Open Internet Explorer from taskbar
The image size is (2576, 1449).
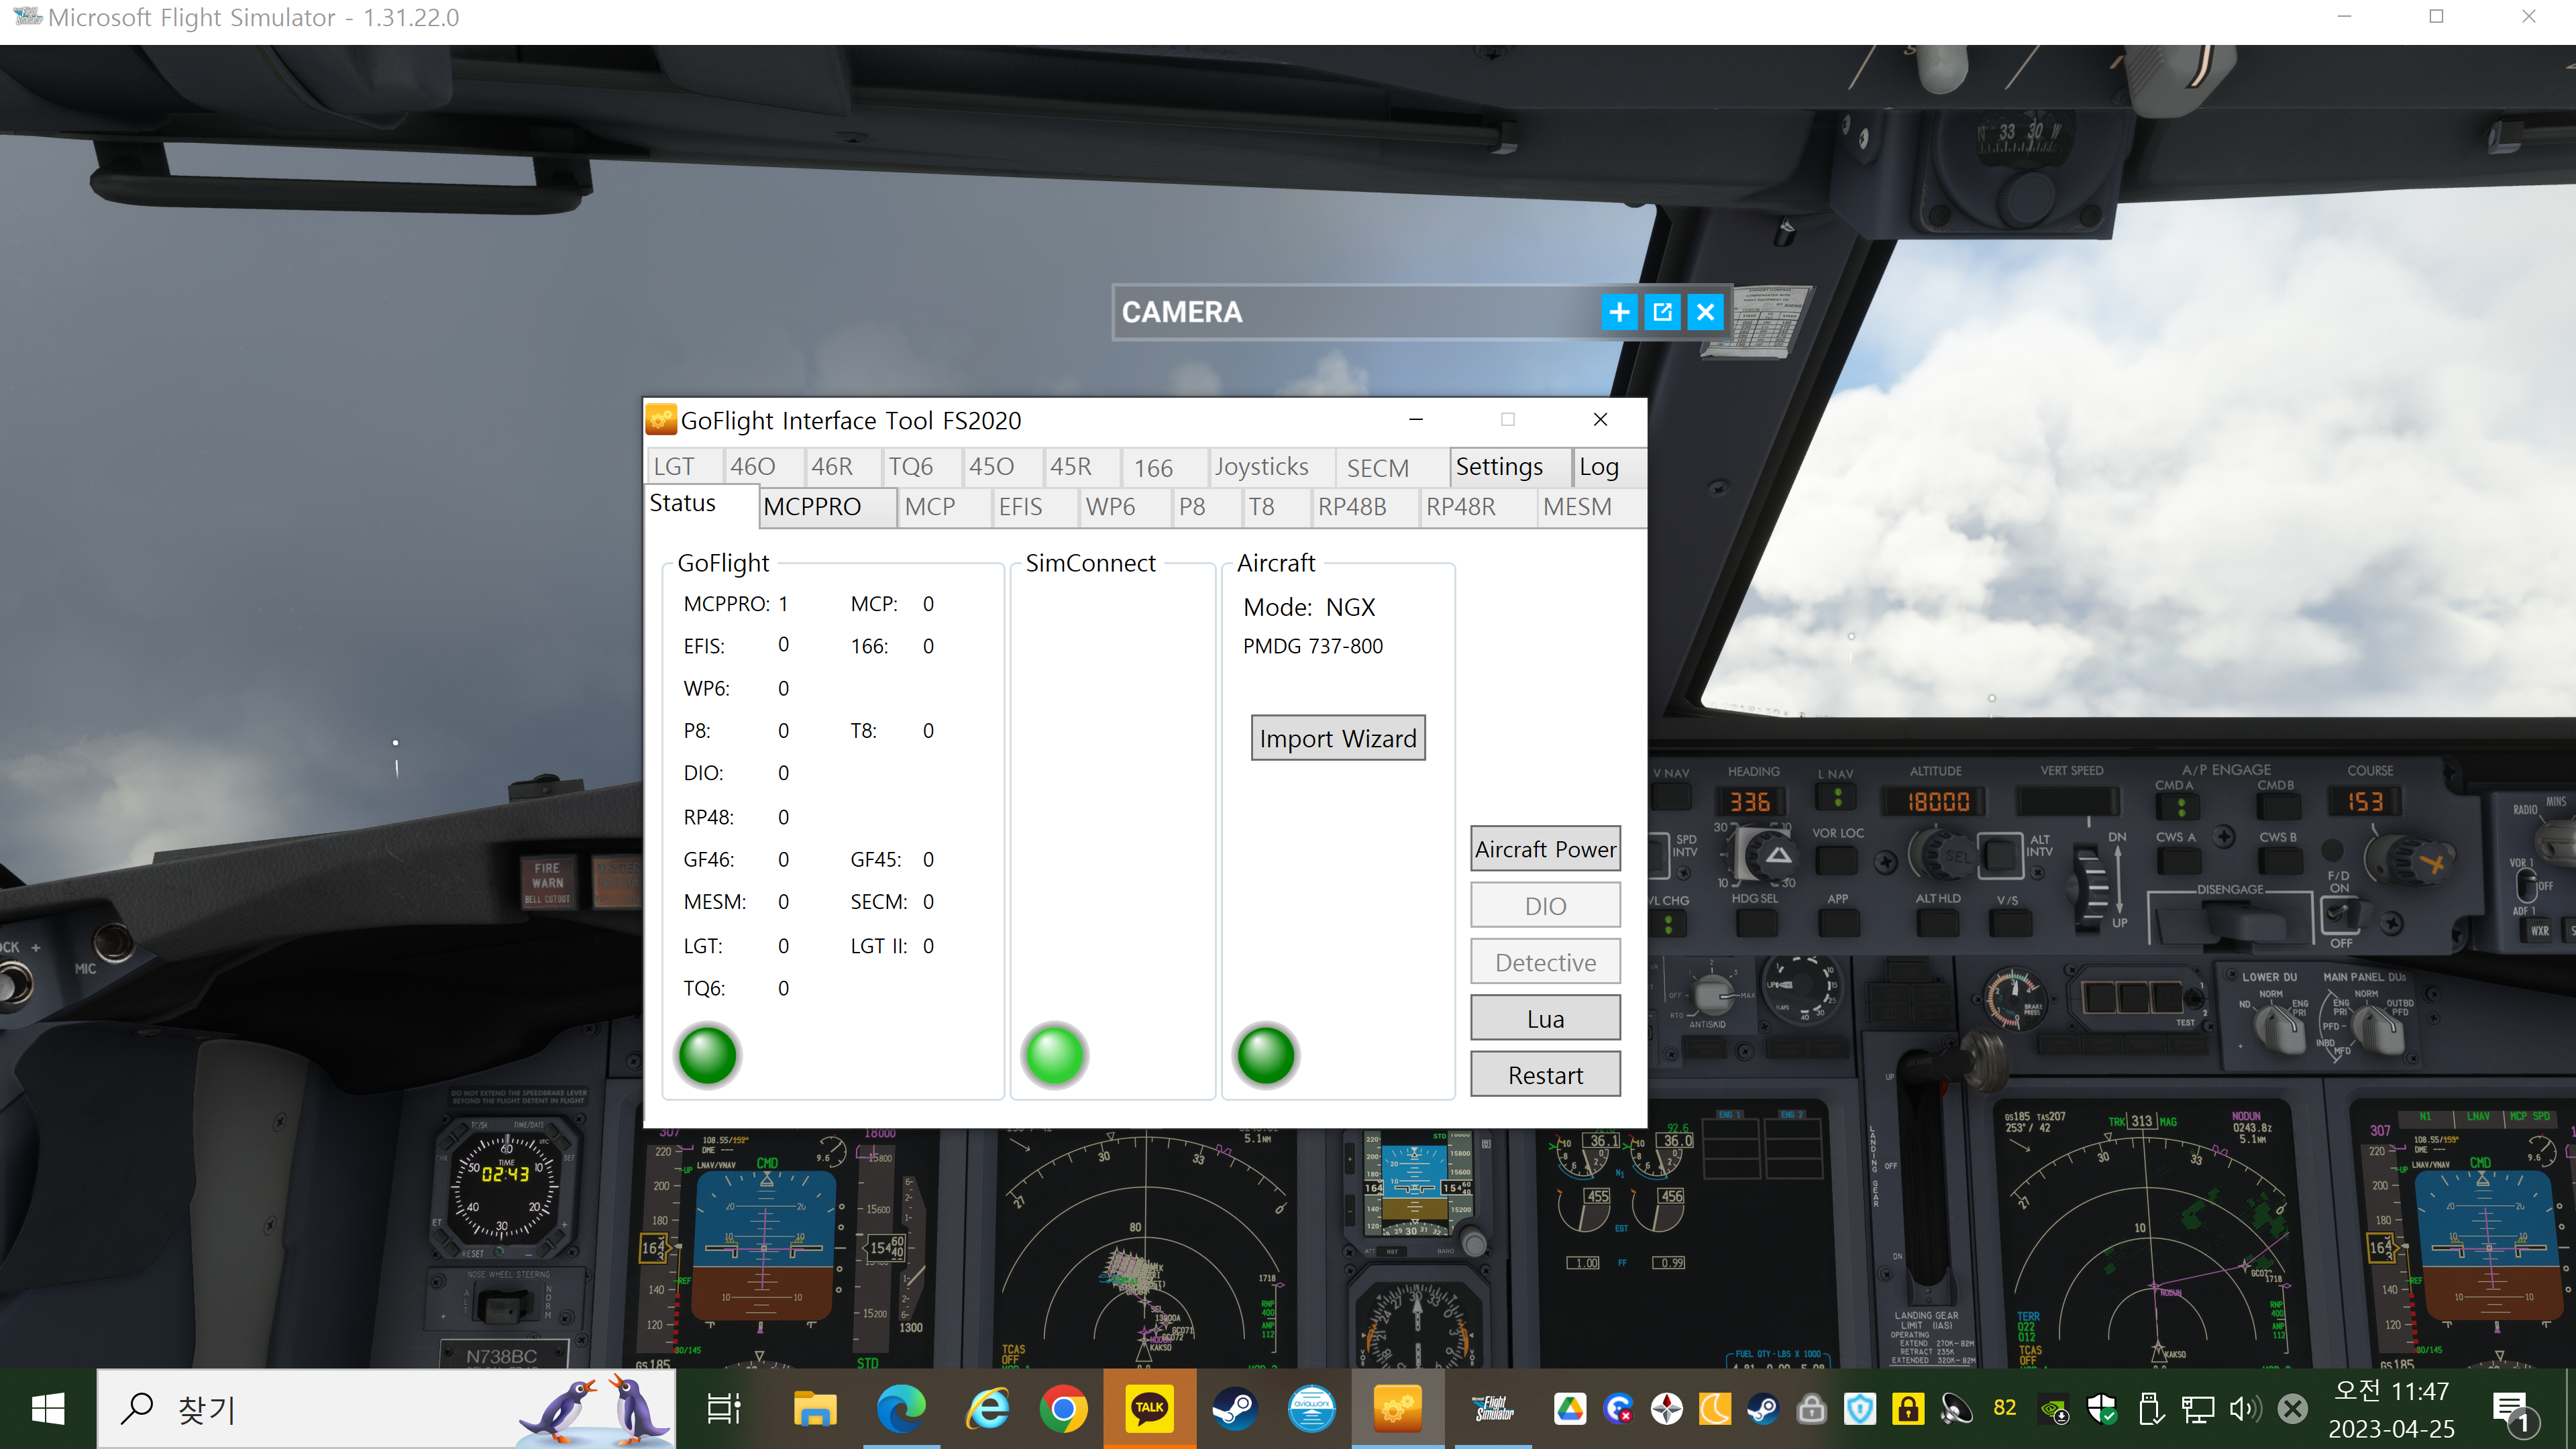pyautogui.click(x=988, y=1409)
